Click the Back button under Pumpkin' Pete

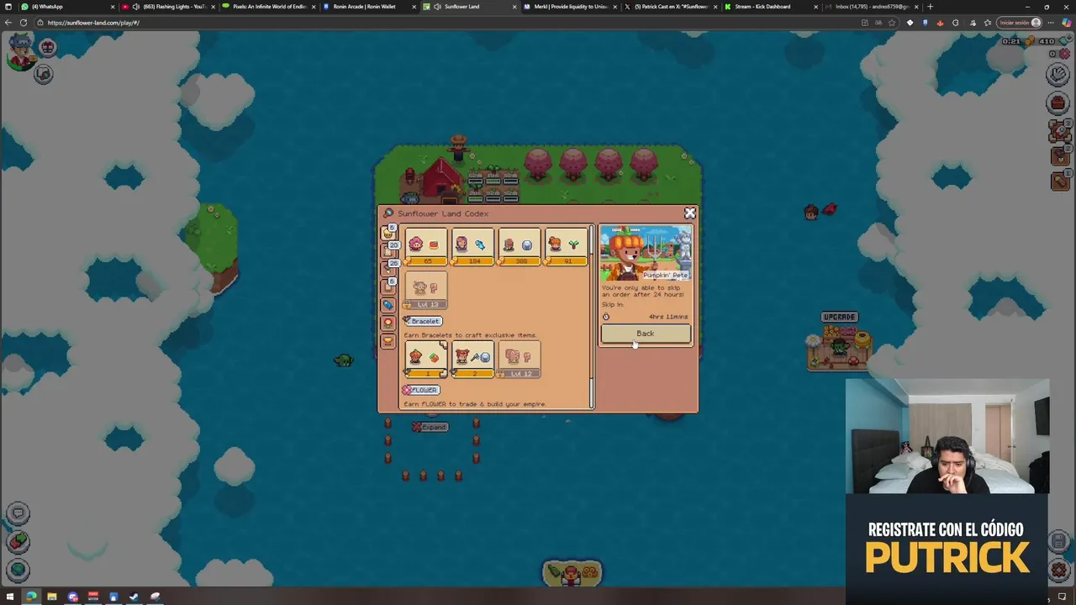(x=646, y=334)
